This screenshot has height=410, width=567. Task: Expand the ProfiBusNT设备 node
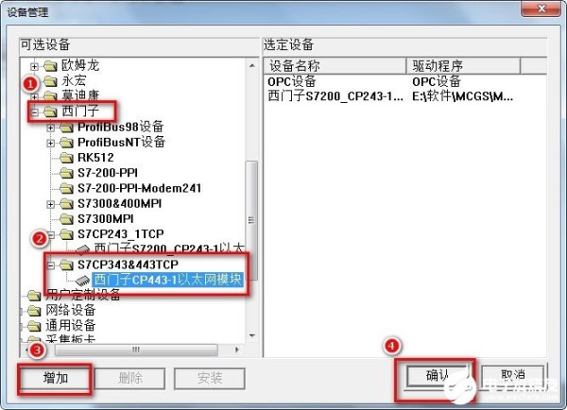[x=51, y=144]
